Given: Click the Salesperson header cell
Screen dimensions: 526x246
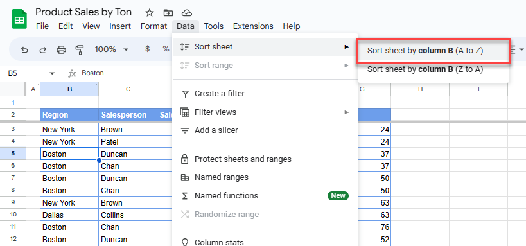Looking at the screenshot, I should point(128,115).
